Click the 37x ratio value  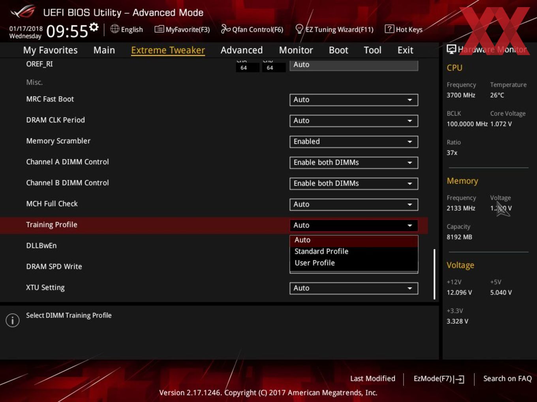[x=452, y=153]
